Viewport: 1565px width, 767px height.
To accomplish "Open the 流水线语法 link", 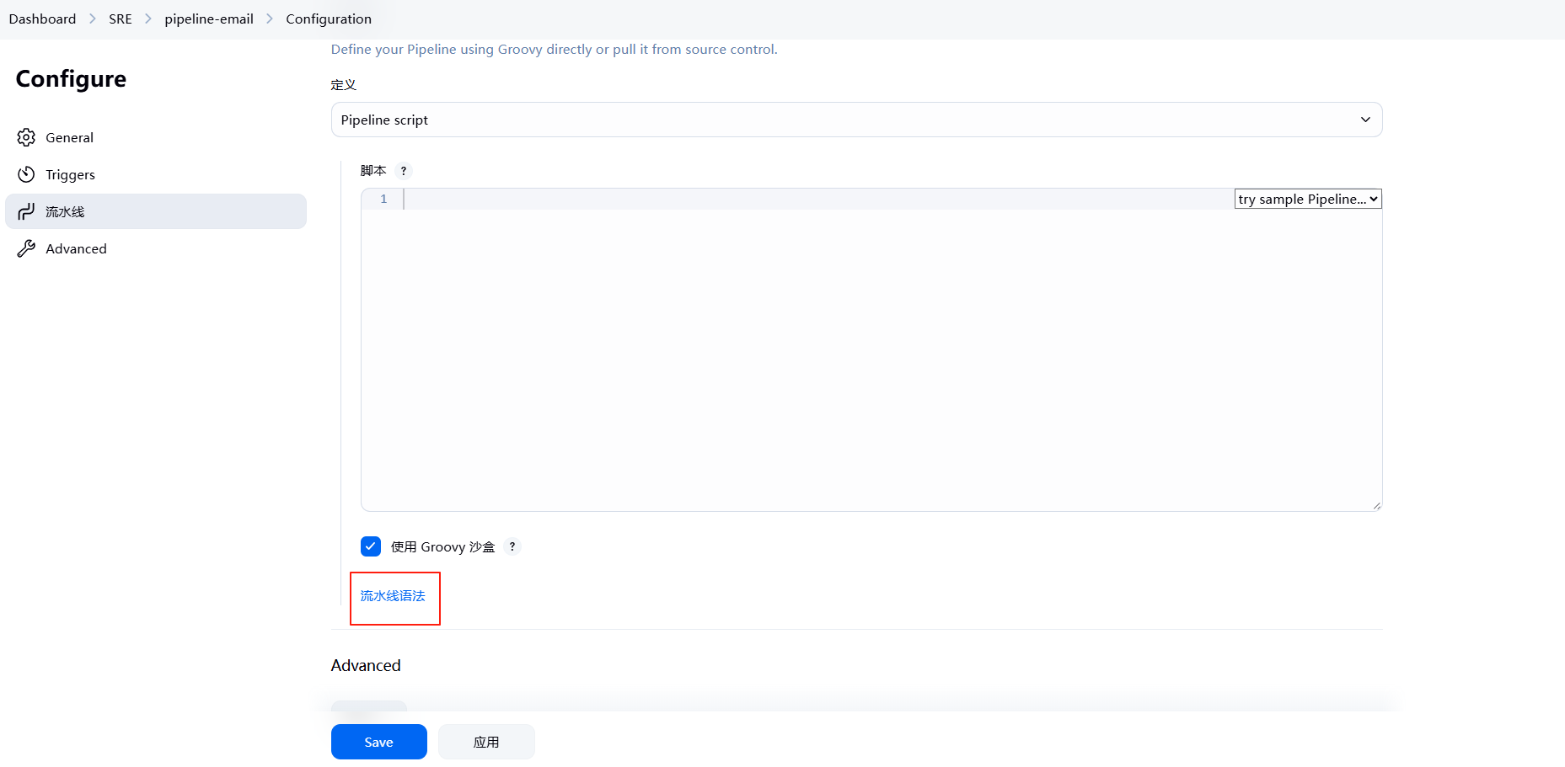I will pos(393,596).
